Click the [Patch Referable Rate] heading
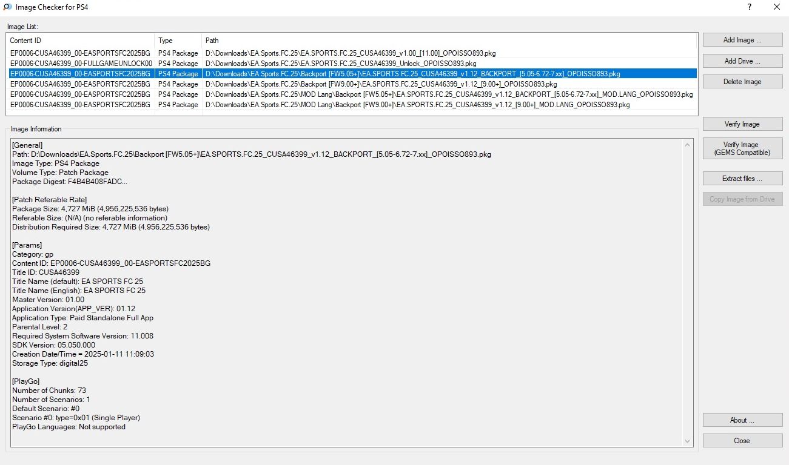The width and height of the screenshot is (789, 465). pos(50,200)
